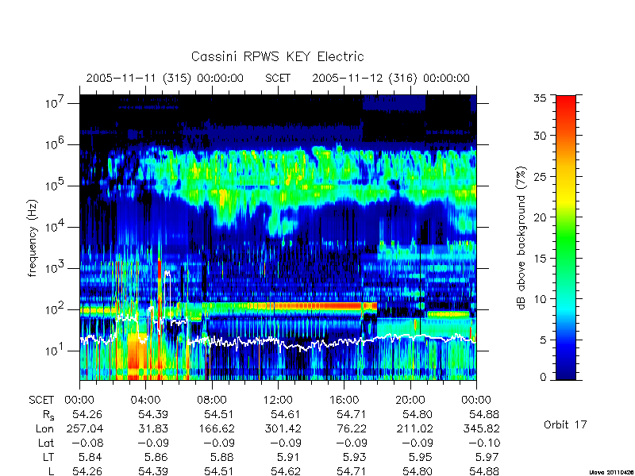Screen dimensions: 635x476
Task: Click the Lon value 211.02
Action: [x=414, y=428]
